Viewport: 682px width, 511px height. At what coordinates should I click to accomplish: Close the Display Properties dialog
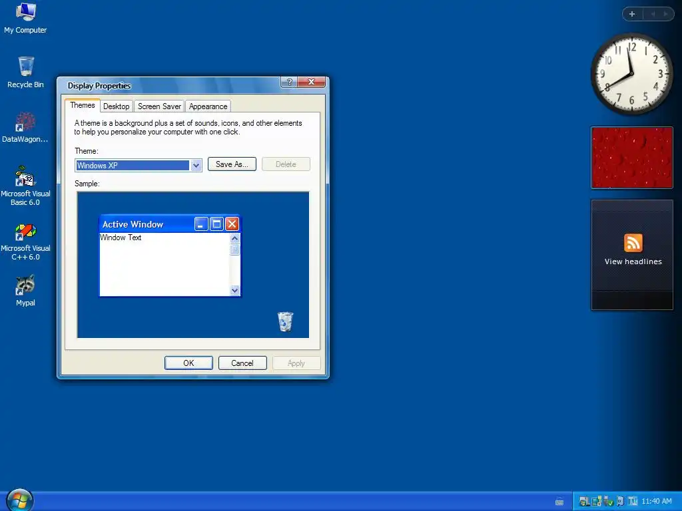pyautogui.click(x=312, y=82)
